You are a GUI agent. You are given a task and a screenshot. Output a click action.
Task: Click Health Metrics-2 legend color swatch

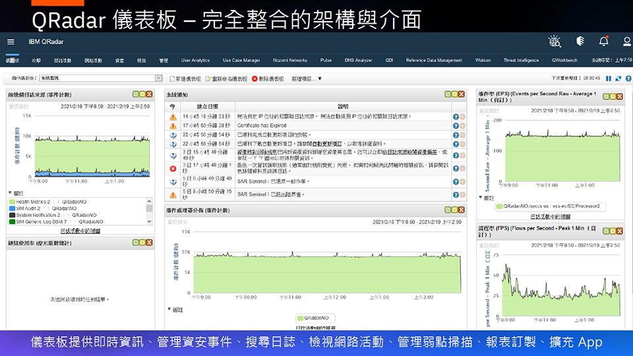tap(12, 202)
